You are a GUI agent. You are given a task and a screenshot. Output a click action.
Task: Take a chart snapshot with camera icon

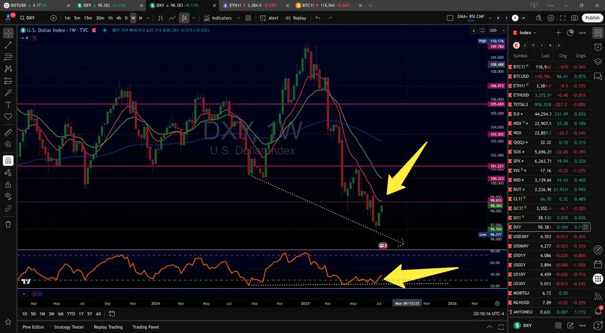pyautogui.click(x=575, y=18)
